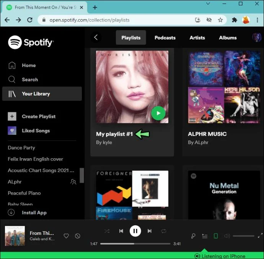
Task: Hide this song with the block icon
Action: coord(77,236)
